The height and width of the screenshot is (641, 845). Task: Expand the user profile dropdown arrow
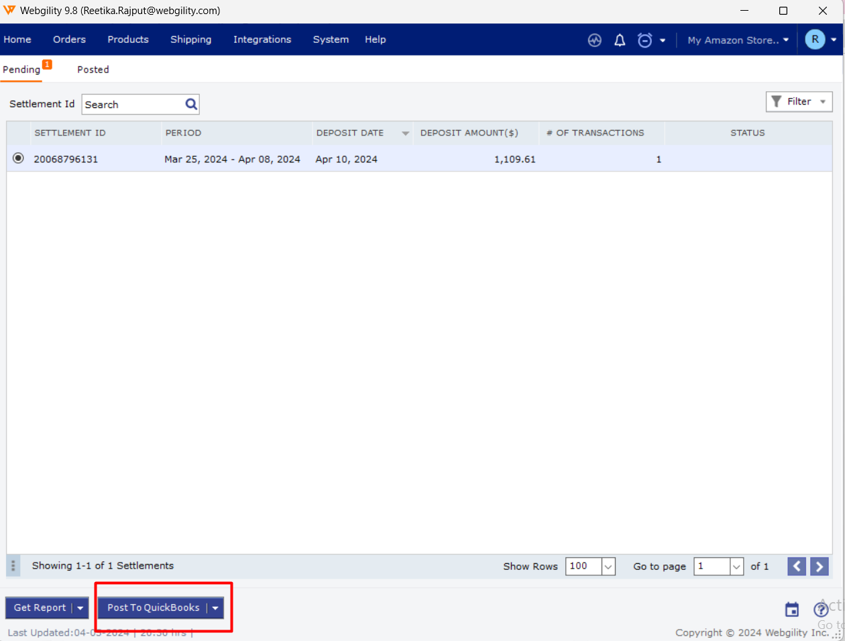pos(834,40)
